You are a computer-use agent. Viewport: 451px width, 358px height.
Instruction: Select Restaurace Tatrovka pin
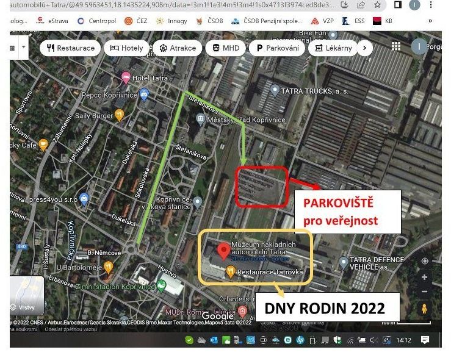(x=231, y=272)
